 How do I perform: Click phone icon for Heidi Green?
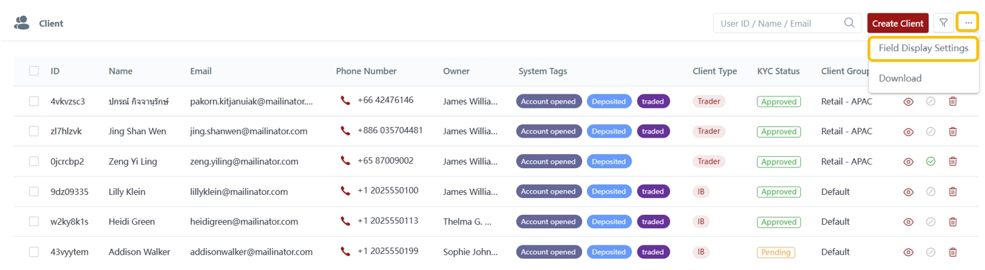click(345, 221)
